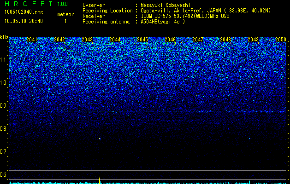
Task: Click the Ovserver field label
Action: click(x=94, y=5)
